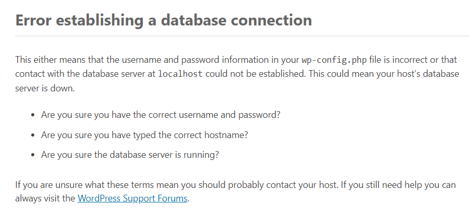Click bullet dot before hostname question

coord(33,135)
